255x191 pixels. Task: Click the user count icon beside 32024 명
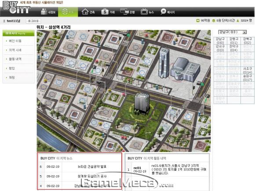coord(238,21)
